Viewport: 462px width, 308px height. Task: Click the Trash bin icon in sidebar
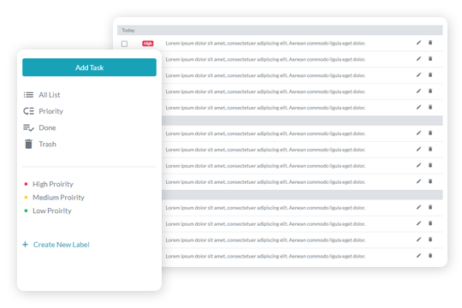click(28, 144)
